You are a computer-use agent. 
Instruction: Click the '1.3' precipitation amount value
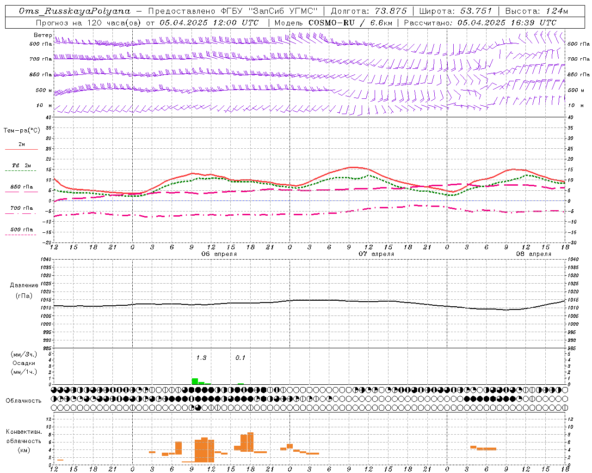click(x=201, y=358)
